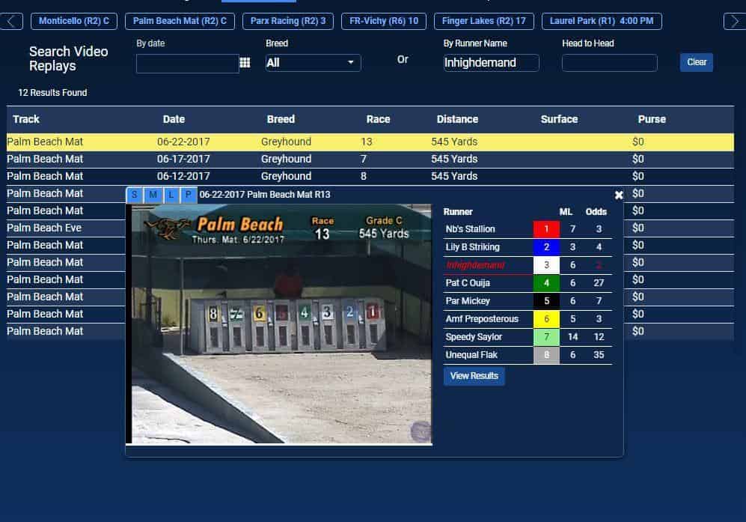The height and width of the screenshot is (522, 746).
Task: Switch video to popout (P) mode
Action: click(x=189, y=195)
